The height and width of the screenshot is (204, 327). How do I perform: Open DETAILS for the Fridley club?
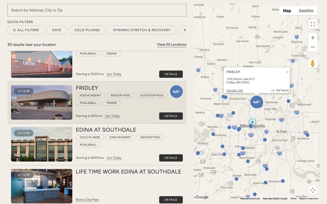click(171, 116)
